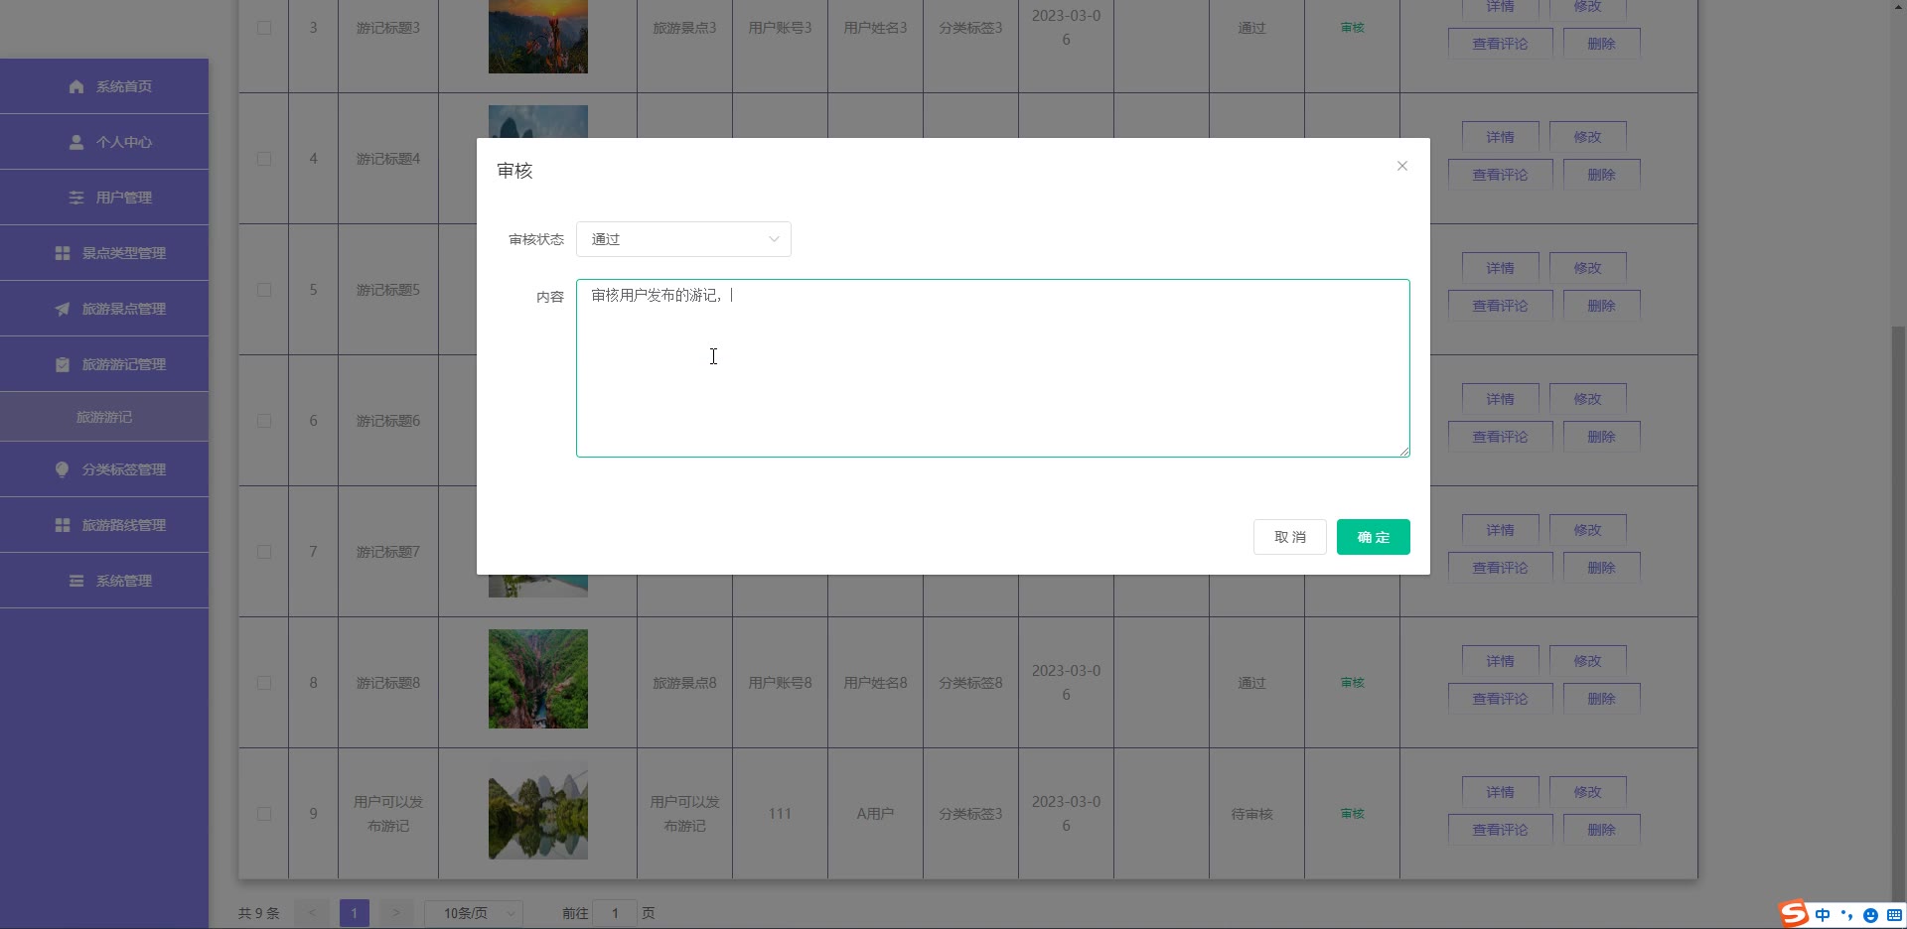This screenshot has height=929, width=1907.
Task: Expand 分类标签管理 in the sidebar
Action: pos(104,469)
